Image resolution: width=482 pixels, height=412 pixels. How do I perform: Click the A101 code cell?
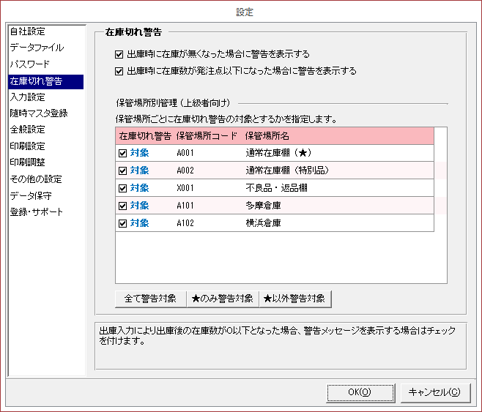185,206
